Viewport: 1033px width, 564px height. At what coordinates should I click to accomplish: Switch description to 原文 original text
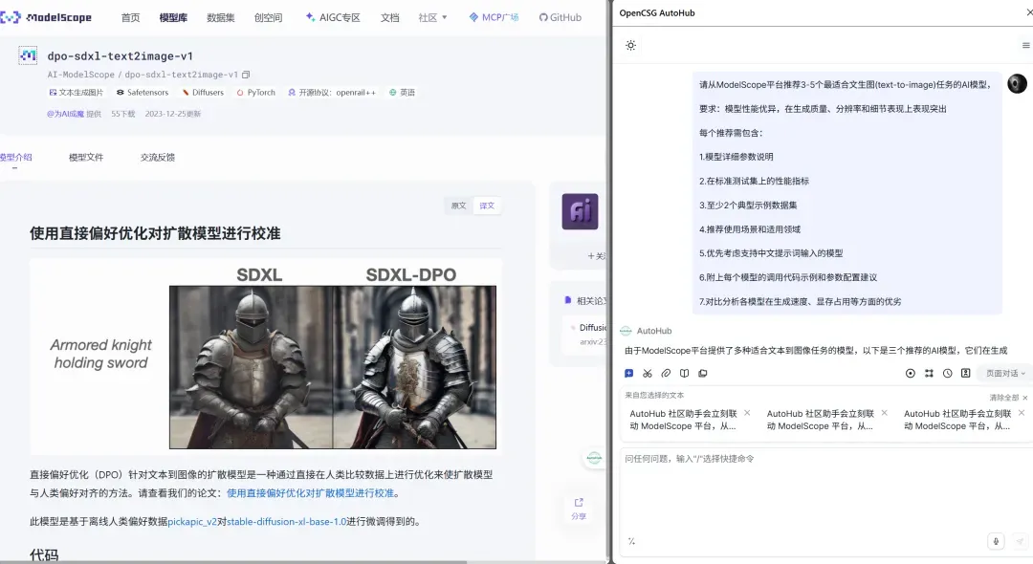point(458,206)
